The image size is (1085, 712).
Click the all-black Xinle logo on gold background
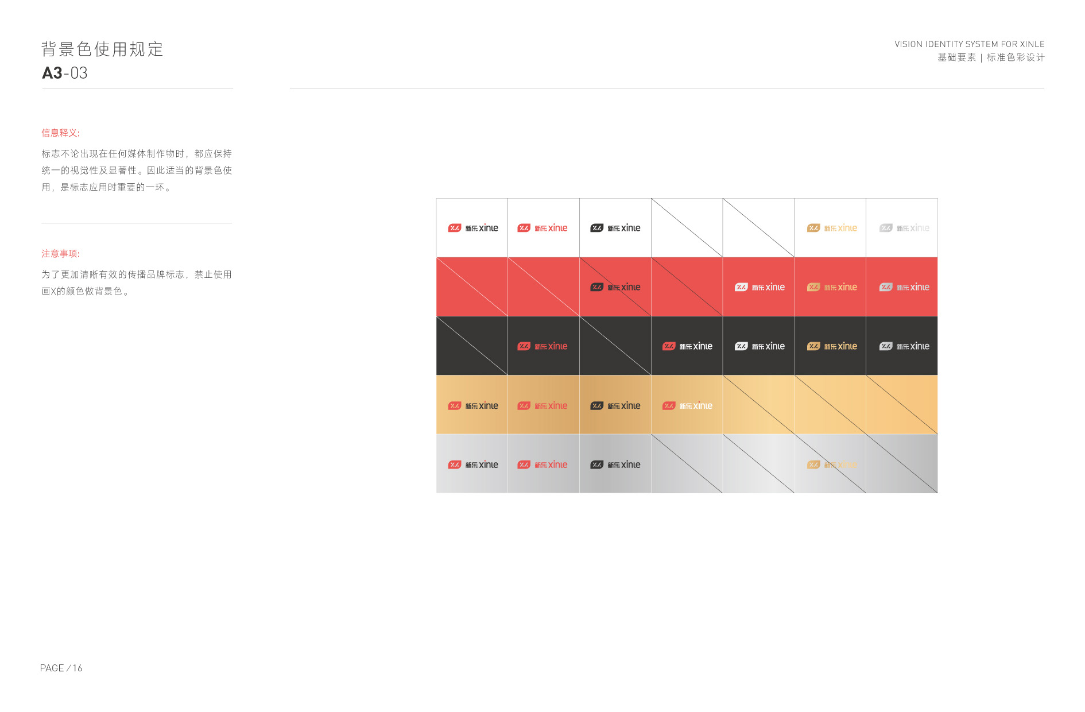coord(615,406)
